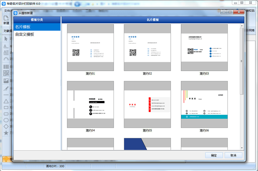Select the arrow pointer tool in main window
This screenshot has width=258, height=171.
click(x=6, y=39)
